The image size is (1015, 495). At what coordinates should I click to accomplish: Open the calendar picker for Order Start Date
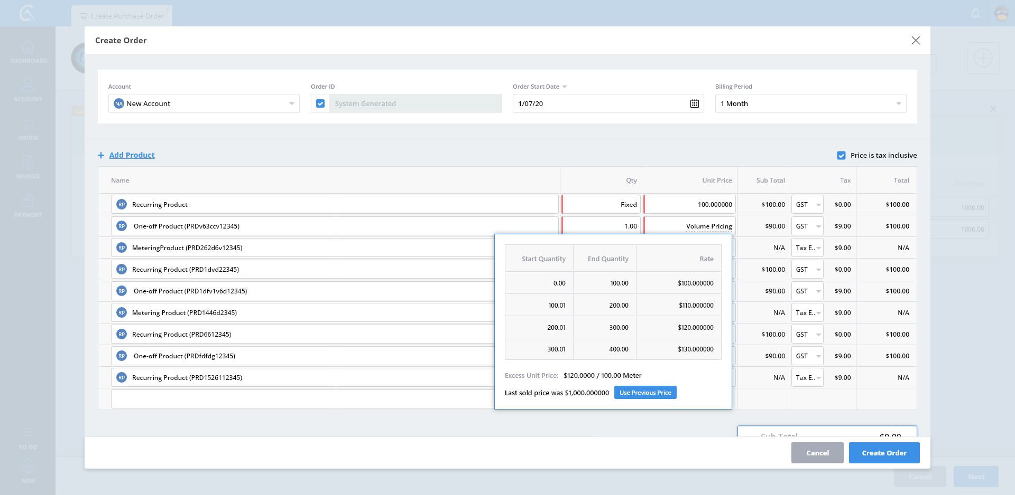(x=694, y=103)
